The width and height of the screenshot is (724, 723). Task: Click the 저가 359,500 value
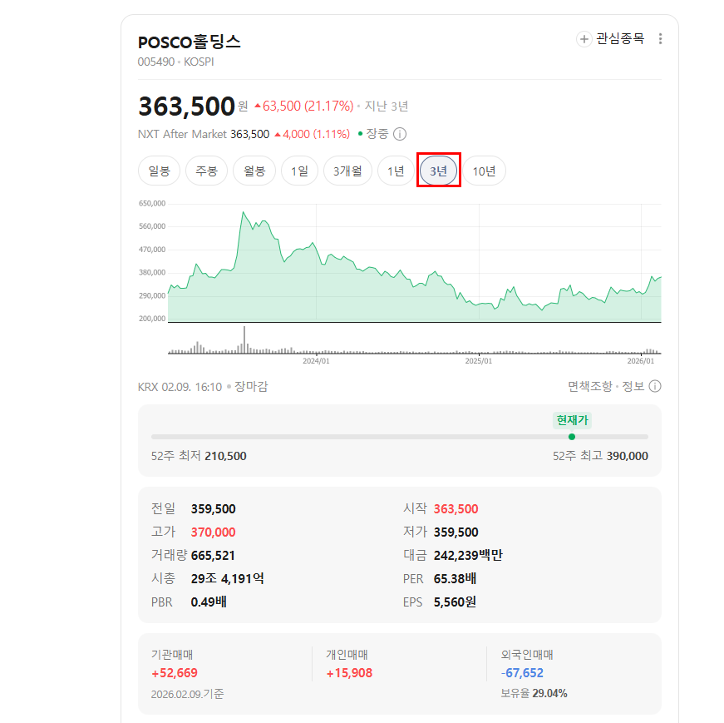(x=456, y=532)
